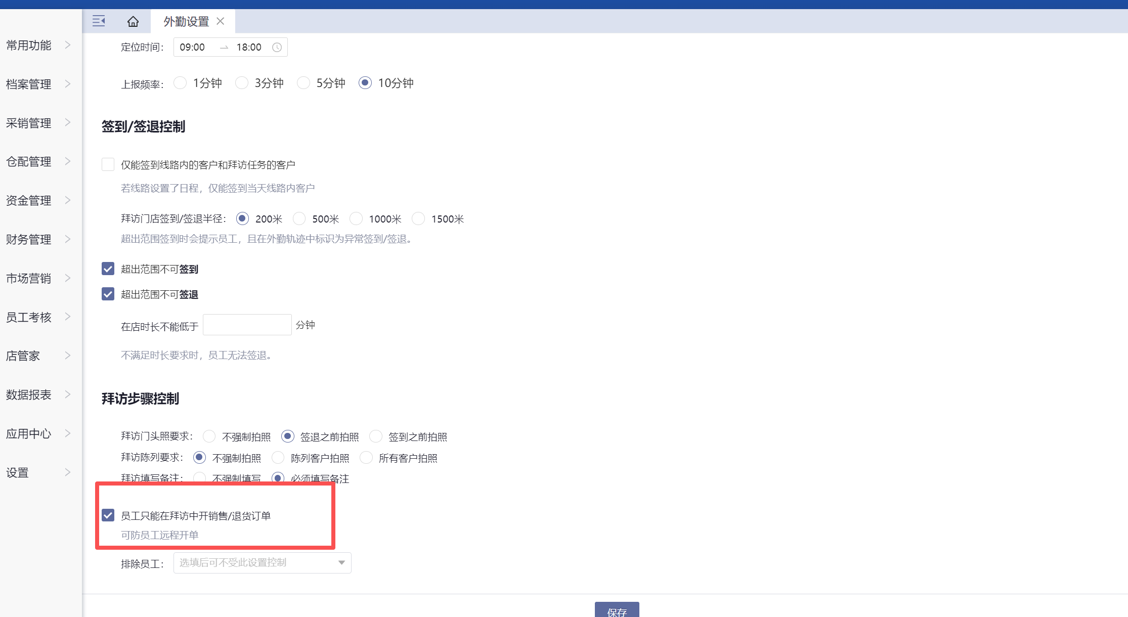The width and height of the screenshot is (1128, 617).
Task: Click the sidebar collapse icon
Action: [x=99, y=21]
